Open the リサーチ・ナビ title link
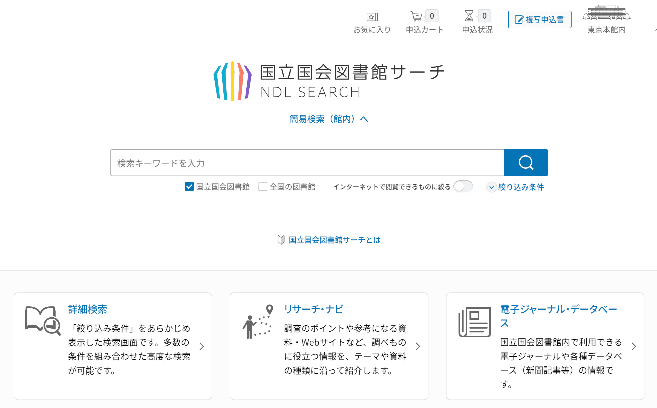Viewport: 657px width, 408px height. coord(313,309)
